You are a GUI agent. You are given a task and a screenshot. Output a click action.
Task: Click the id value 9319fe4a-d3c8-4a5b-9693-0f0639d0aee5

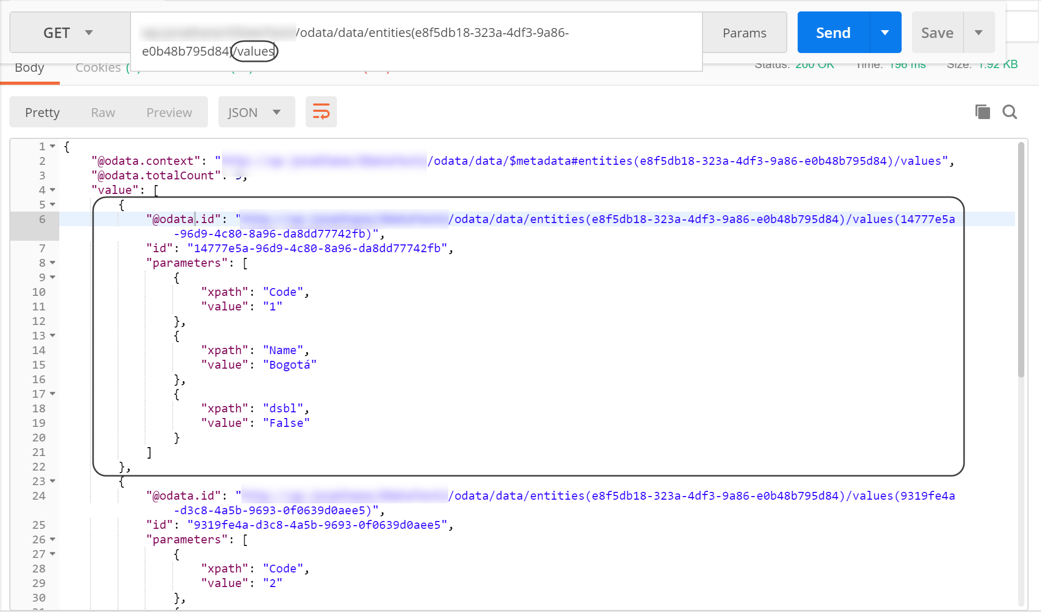[x=317, y=525]
